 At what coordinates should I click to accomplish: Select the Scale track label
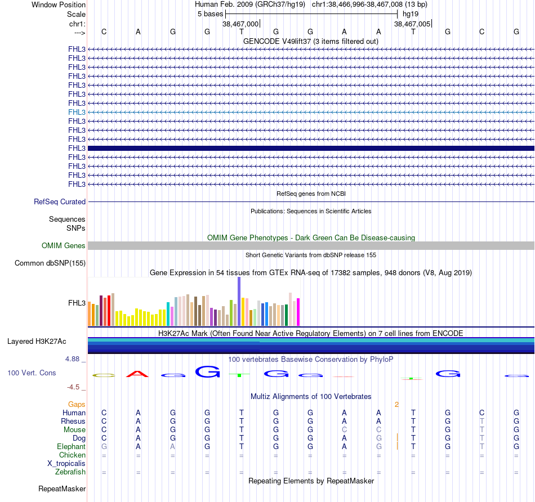click(76, 14)
